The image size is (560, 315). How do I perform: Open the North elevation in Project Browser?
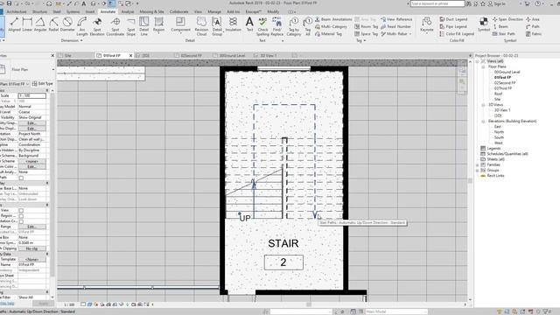click(x=499, y=132)
